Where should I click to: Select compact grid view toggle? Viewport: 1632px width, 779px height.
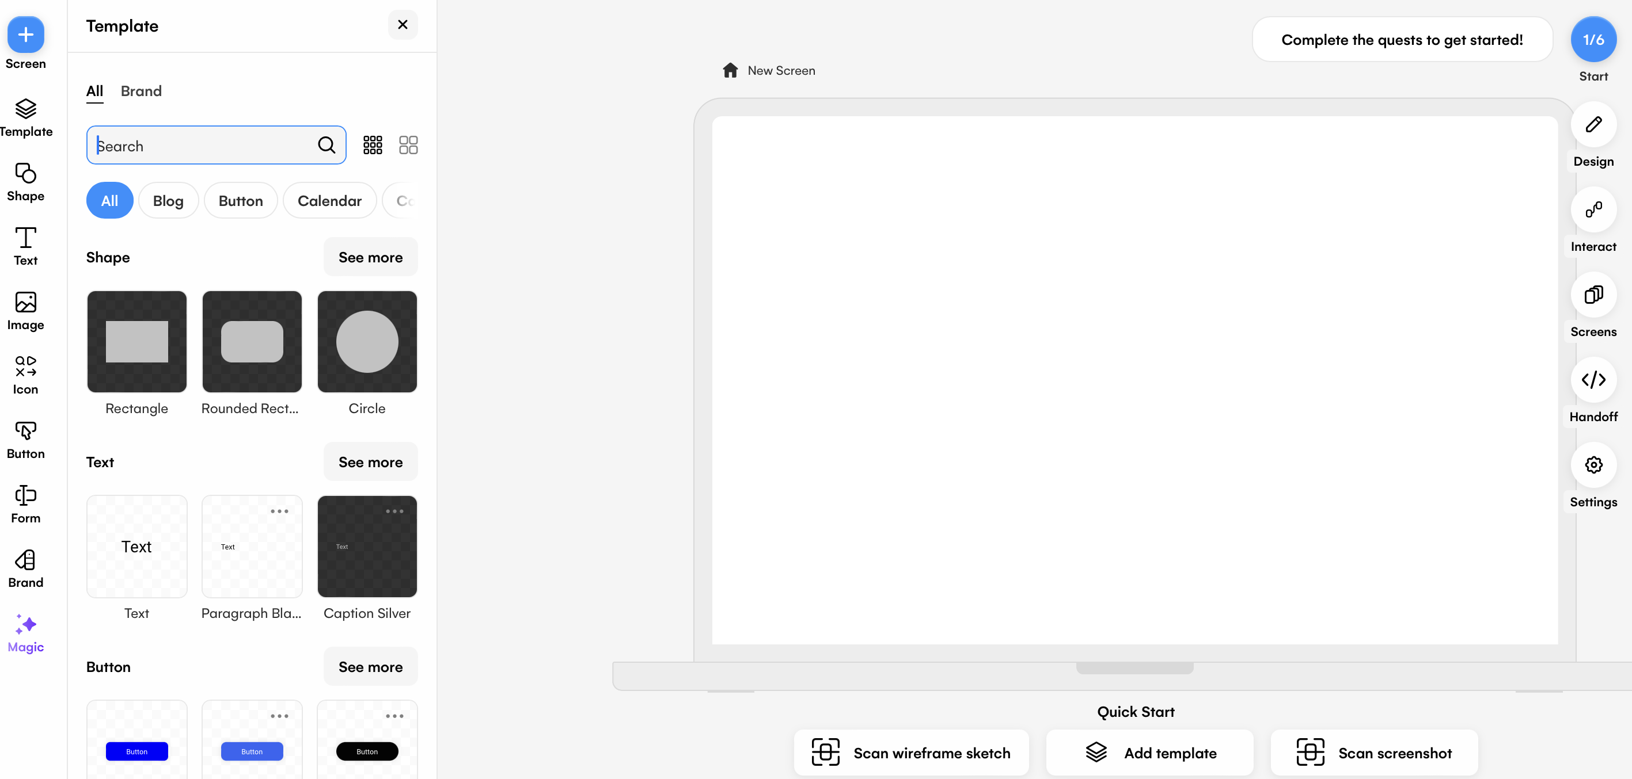[x=373, y=144]
